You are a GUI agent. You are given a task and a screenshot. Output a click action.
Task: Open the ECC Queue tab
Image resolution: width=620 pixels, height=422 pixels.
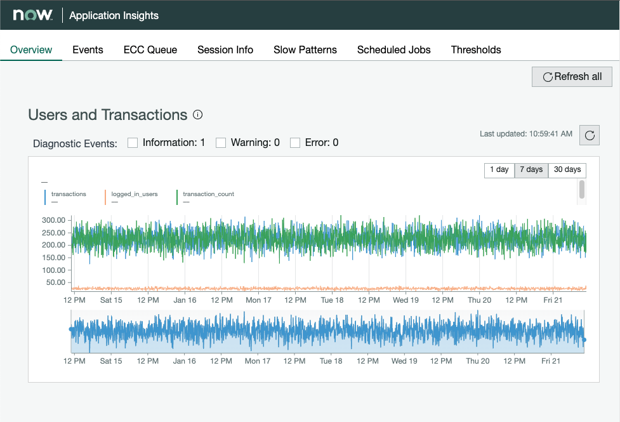(150, 50)
